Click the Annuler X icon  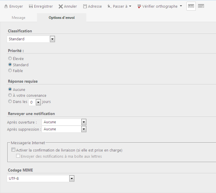pos(61,6)
